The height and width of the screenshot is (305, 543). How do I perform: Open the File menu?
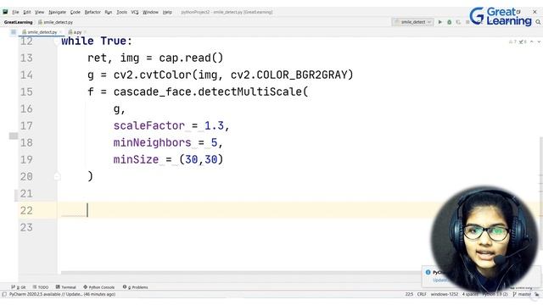point(15,12)
